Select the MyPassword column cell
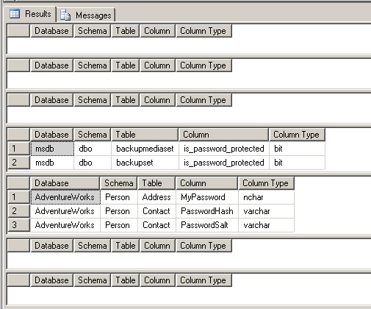The image size is (371, 309). [207, 197]
